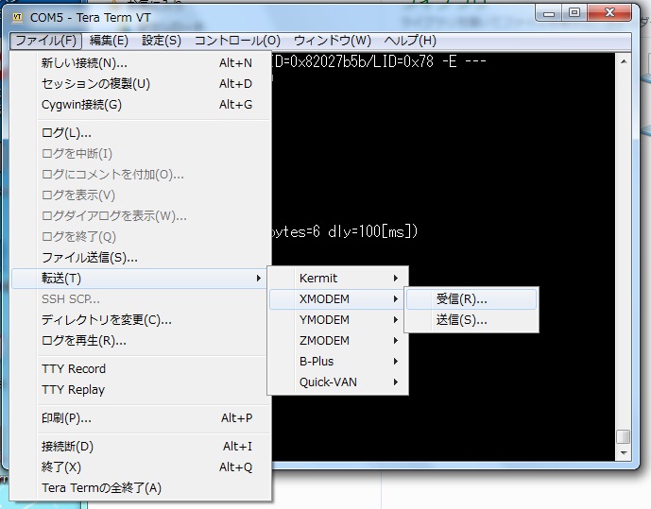The width and height of the screenshot is (651, 509).
Task: Open the ファイル(F) menu
Action: [45, 41]
